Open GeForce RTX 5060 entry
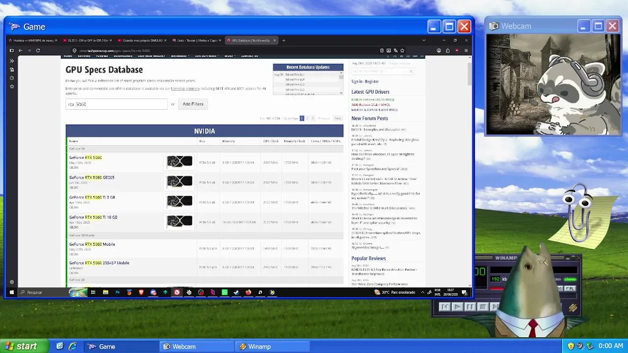 coord(85,157)
